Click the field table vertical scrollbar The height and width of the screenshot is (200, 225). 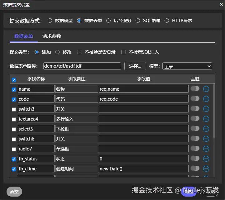click(214, 111)
